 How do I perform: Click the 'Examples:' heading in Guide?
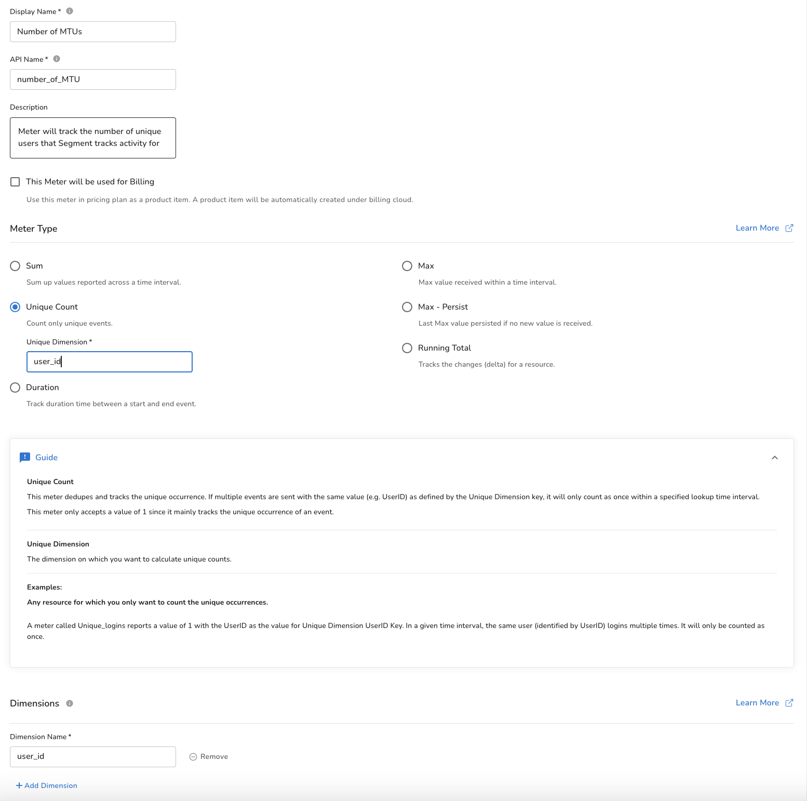coord(45,587)
